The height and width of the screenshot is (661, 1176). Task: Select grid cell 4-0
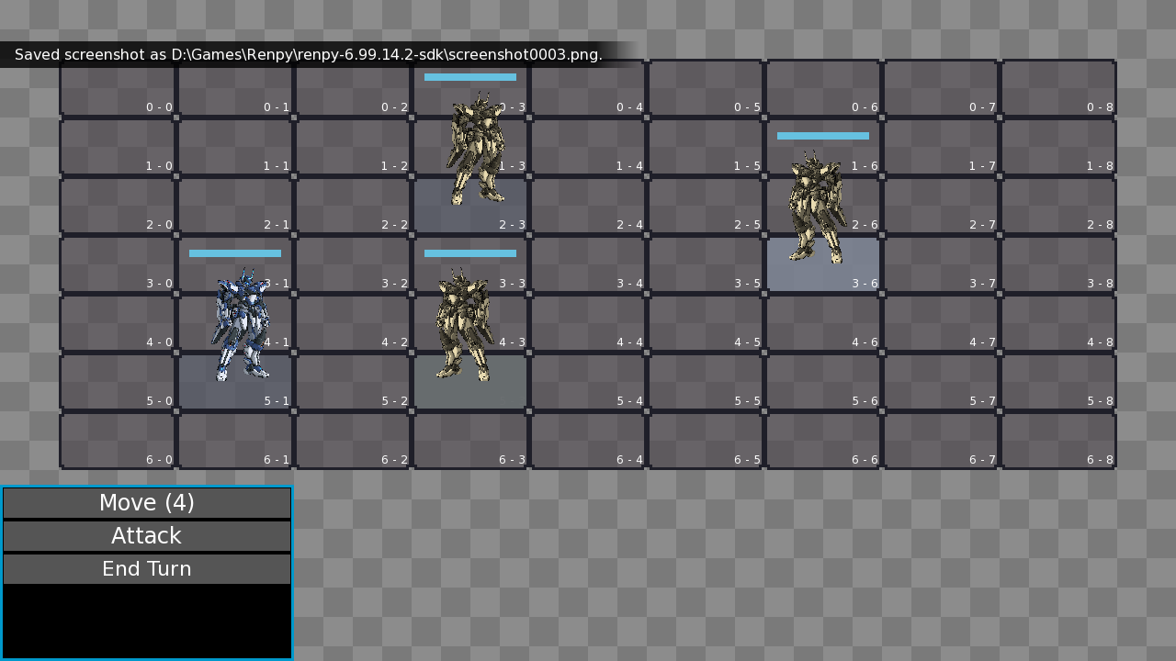(x=118, y=323)
